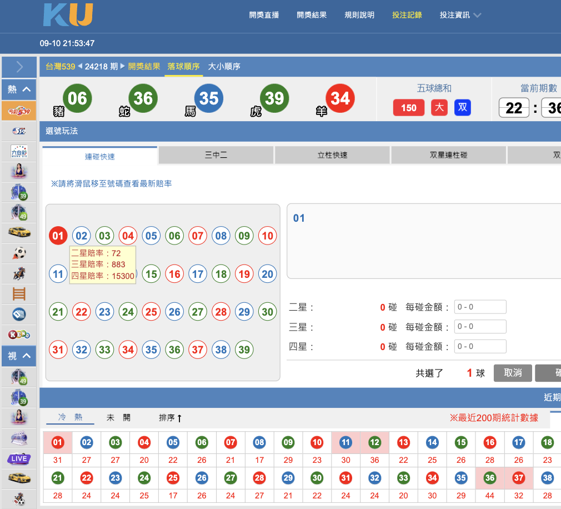The height and width of the screenshot is (509, 561).
Task: Open lottery machine 49 icon under 視 section
Action: point(19,377)
